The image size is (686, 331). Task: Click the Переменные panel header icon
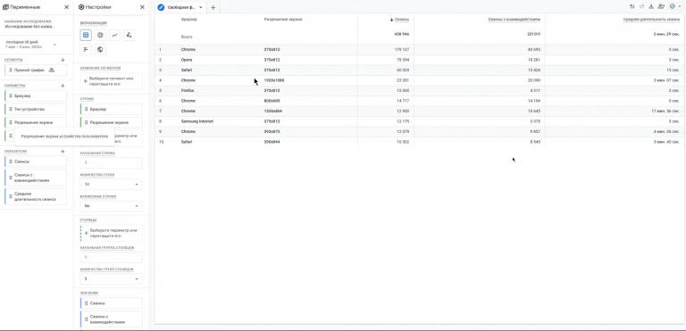(5, 7)
